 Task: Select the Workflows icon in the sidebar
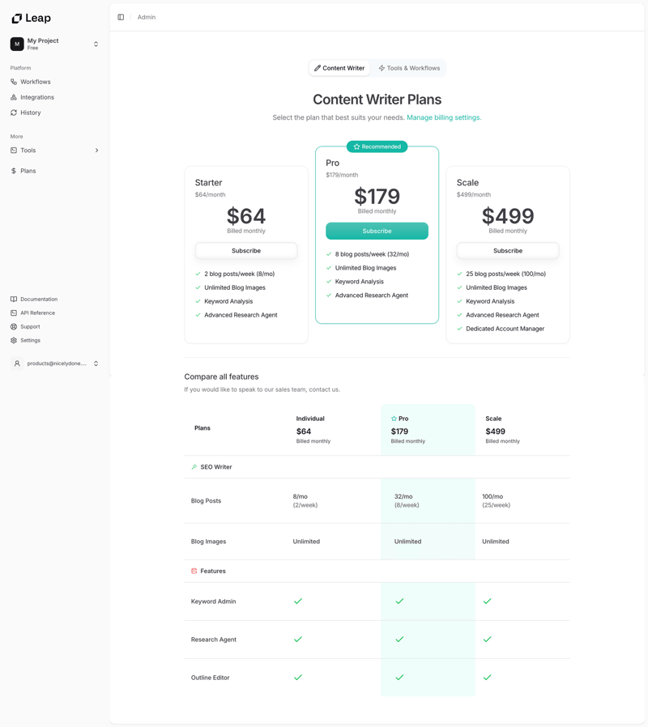click(13, 81)
